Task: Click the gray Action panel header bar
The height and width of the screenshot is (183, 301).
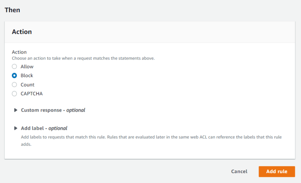Action: coord(150,32)
